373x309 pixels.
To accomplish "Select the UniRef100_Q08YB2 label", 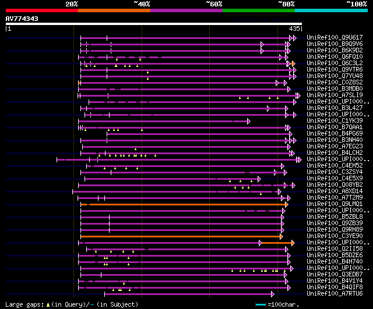I will 335,185.
